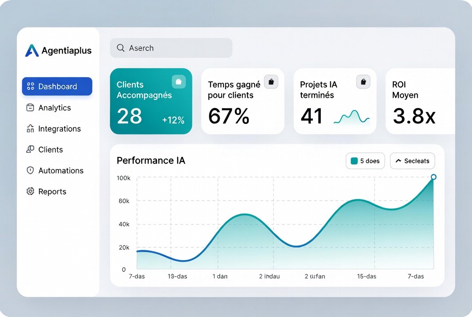Click the Reports gear icon
This screenshot has height=317, width=472.
pyautogui.click(x=30, y=191)
